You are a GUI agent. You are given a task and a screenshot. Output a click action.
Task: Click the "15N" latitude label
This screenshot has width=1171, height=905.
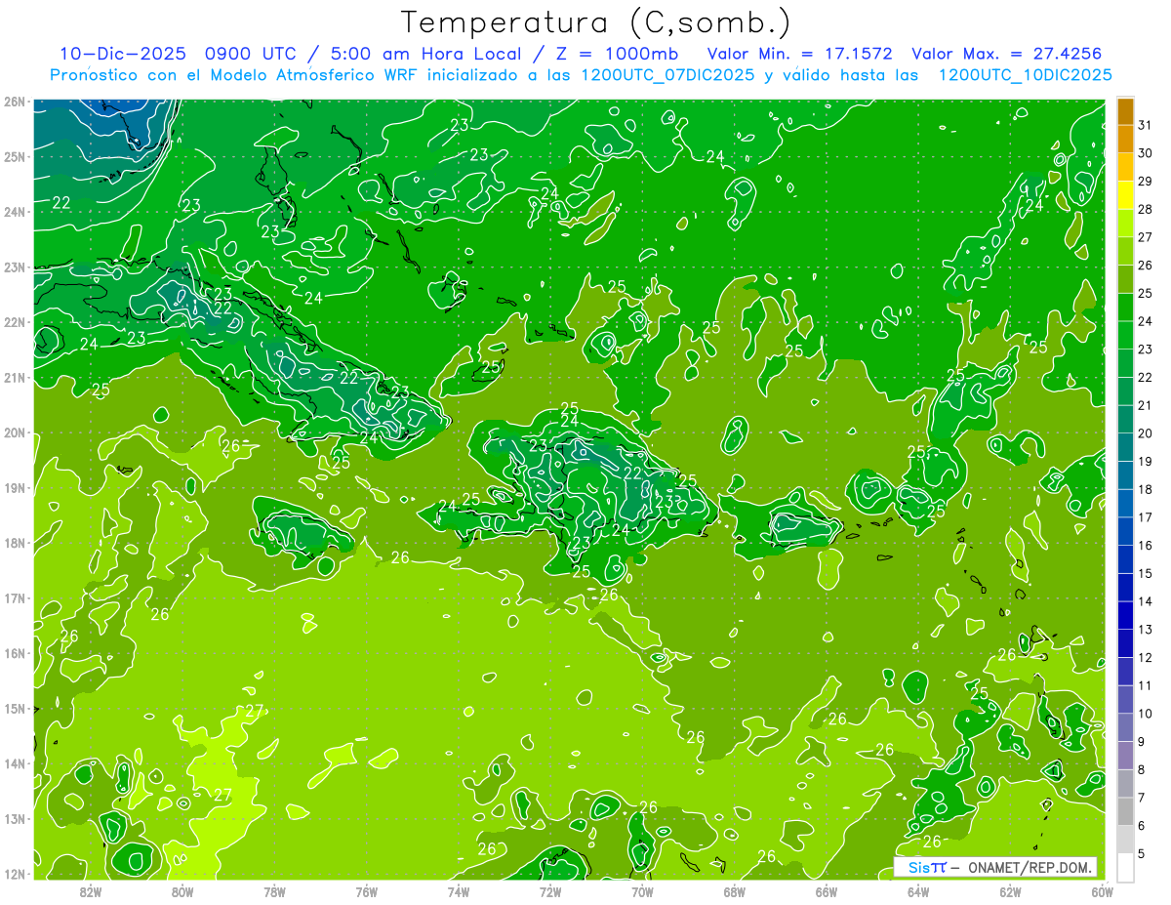pyautogui.click(x=14, y=708)
